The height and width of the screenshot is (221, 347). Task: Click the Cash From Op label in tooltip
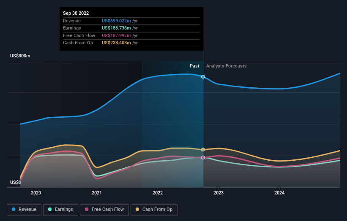point(78,43)
